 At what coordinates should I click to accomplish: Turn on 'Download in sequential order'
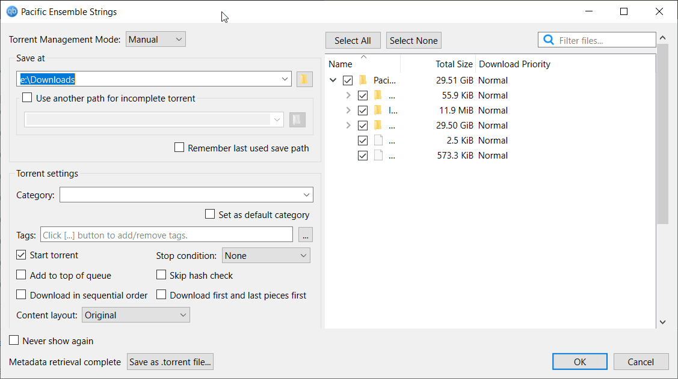(x=21, y=295)
